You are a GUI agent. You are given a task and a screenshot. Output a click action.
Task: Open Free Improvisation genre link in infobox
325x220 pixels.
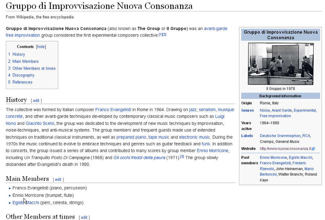click(275, 116)
